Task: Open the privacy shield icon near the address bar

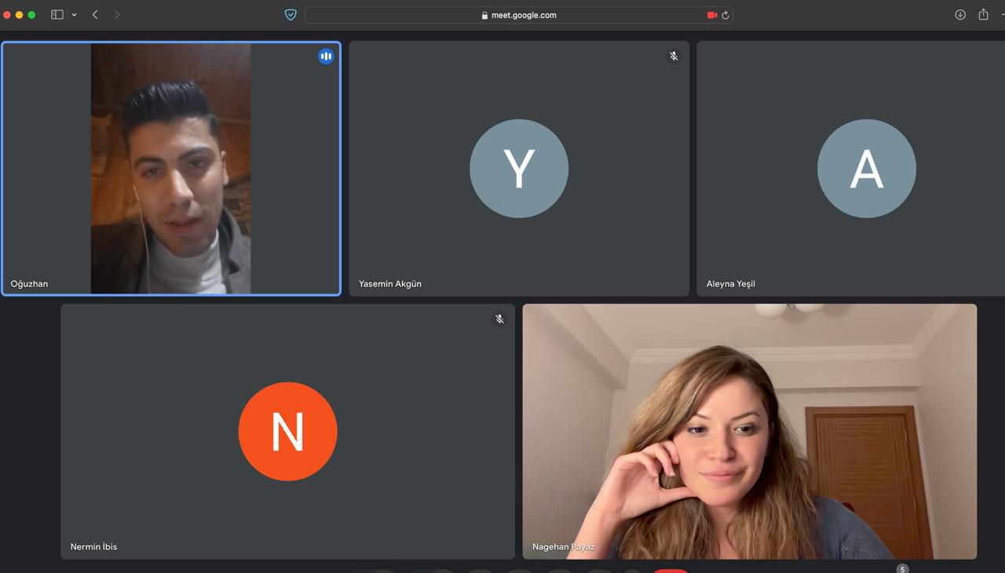Action: [291, 15]
